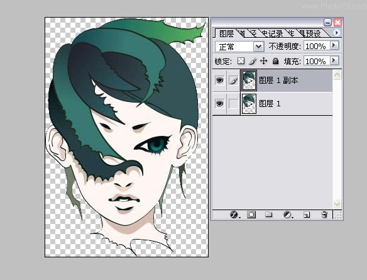Viewport: 367px width, 280px height.
Task: Create new fill or adjustment layer
Action: click(x=287, y=215)
